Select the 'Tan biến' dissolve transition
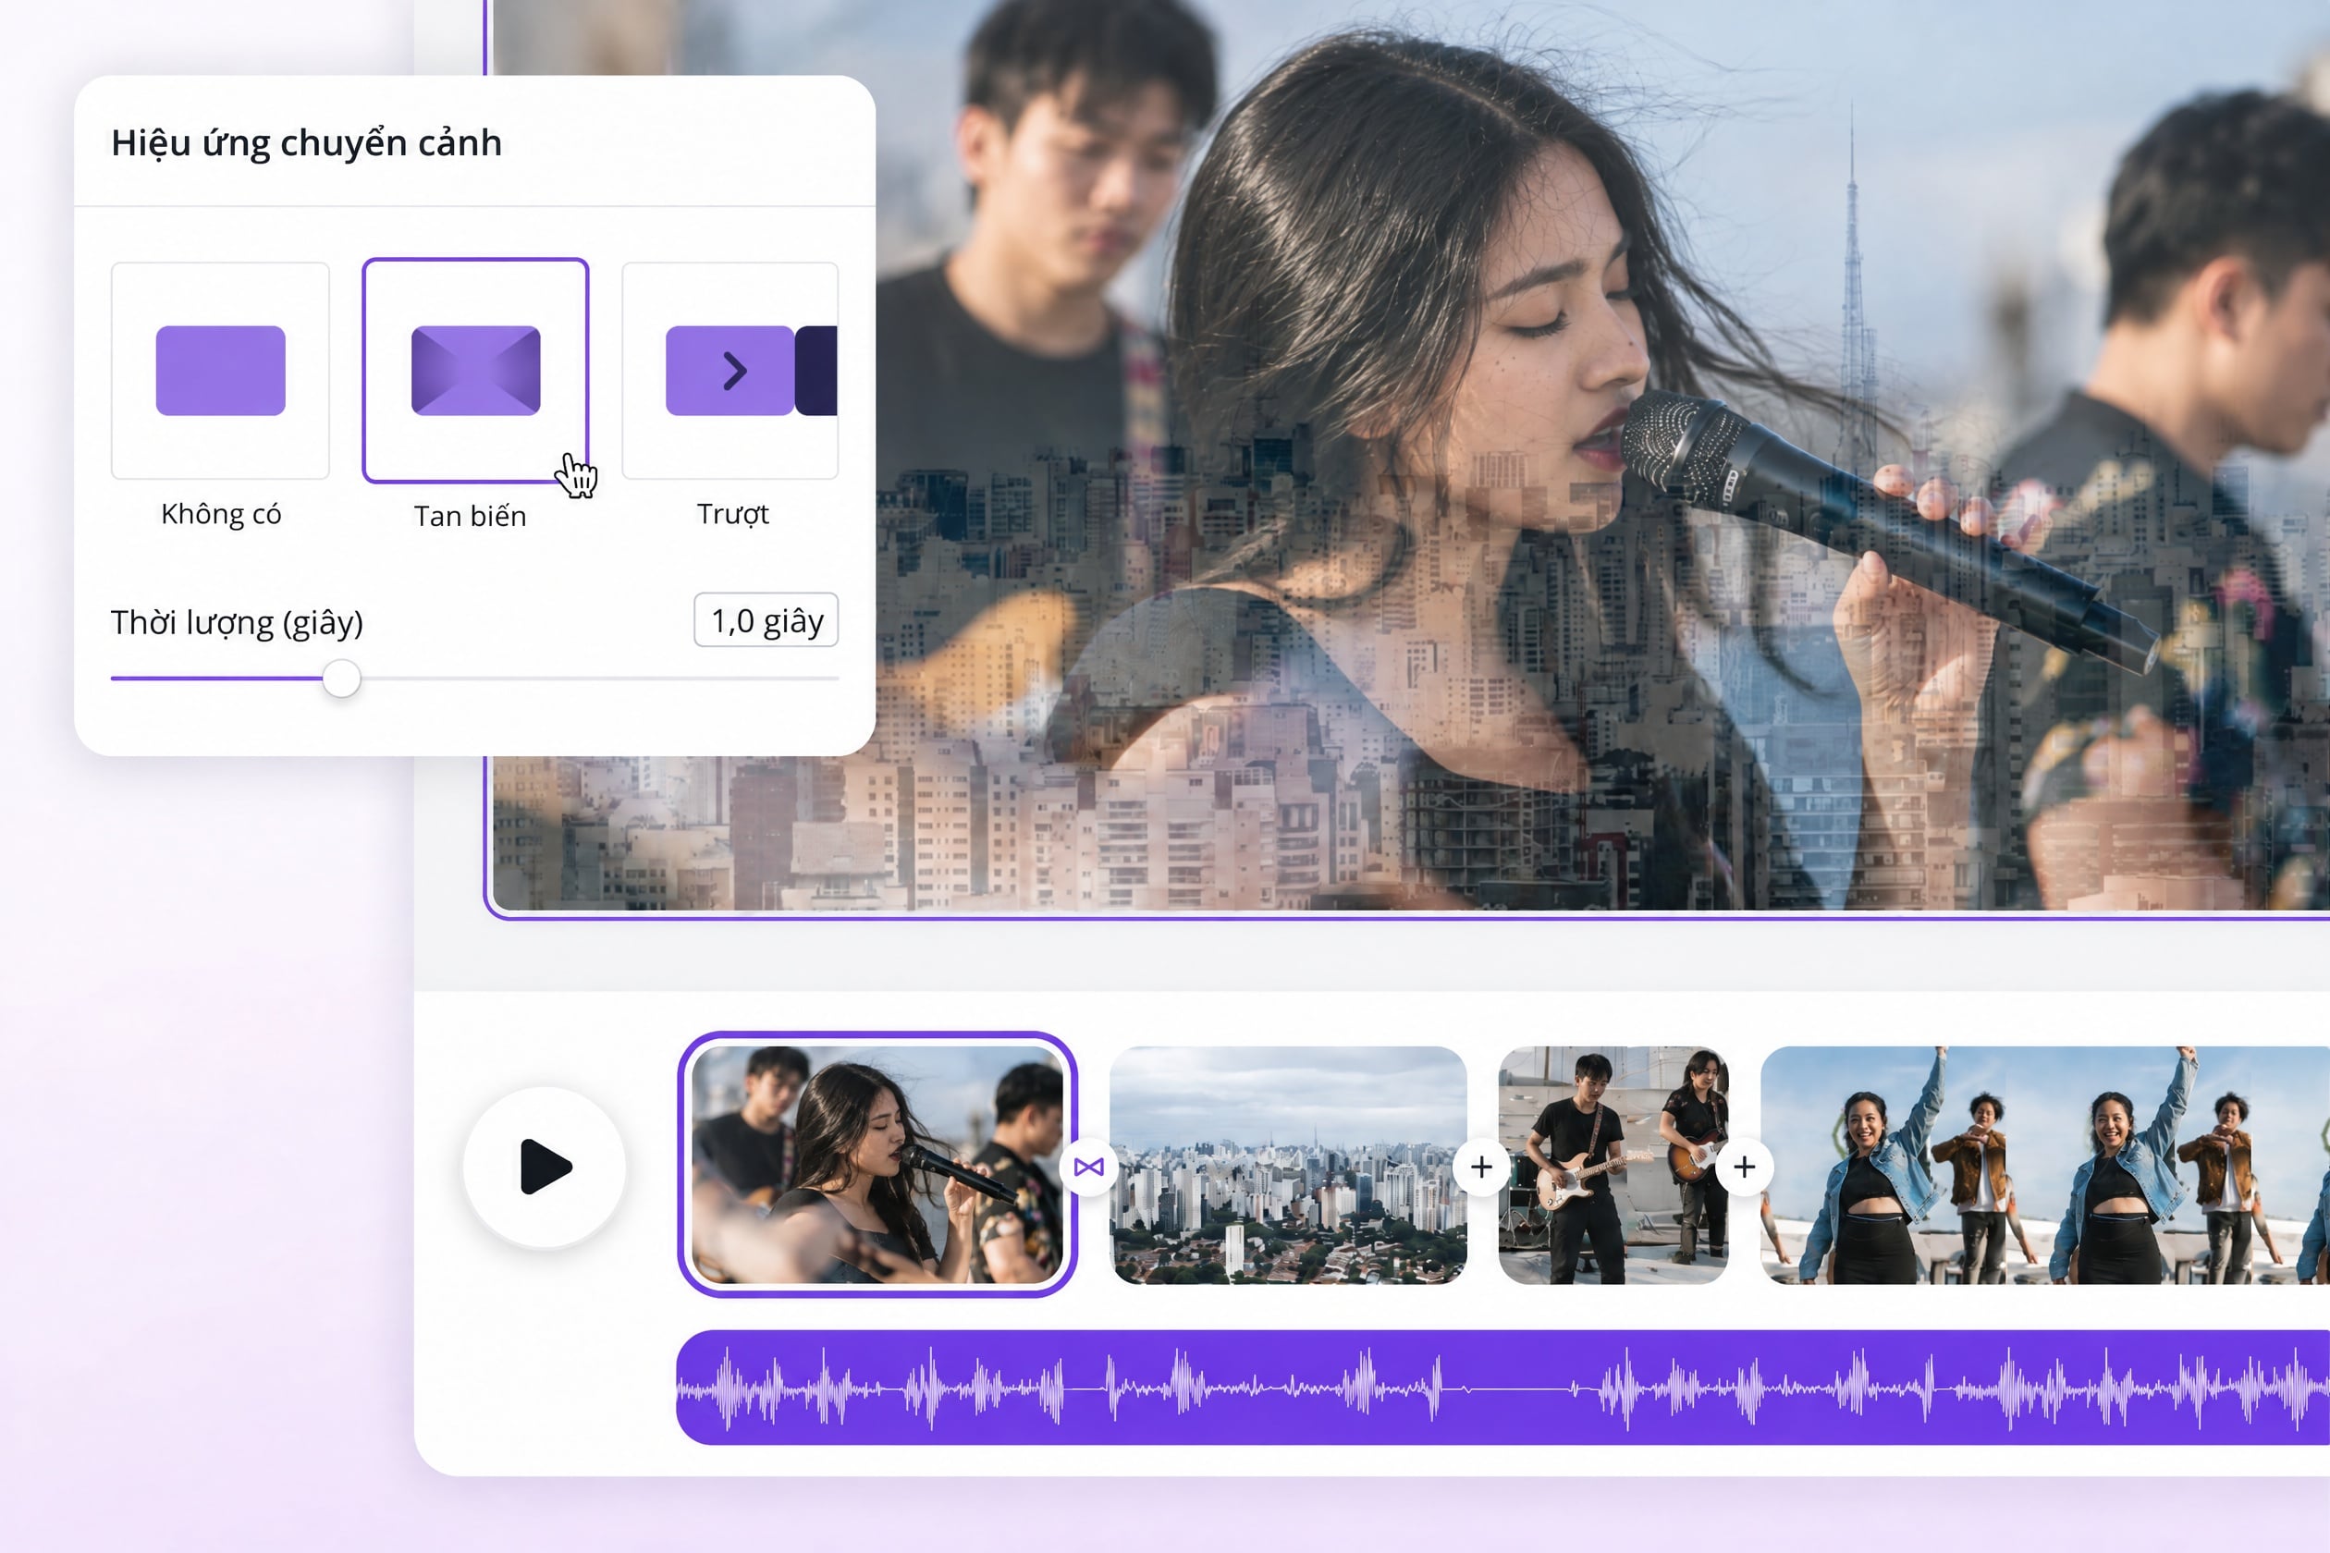The width and height of the screenshot is (2330, 1553). 475,371
